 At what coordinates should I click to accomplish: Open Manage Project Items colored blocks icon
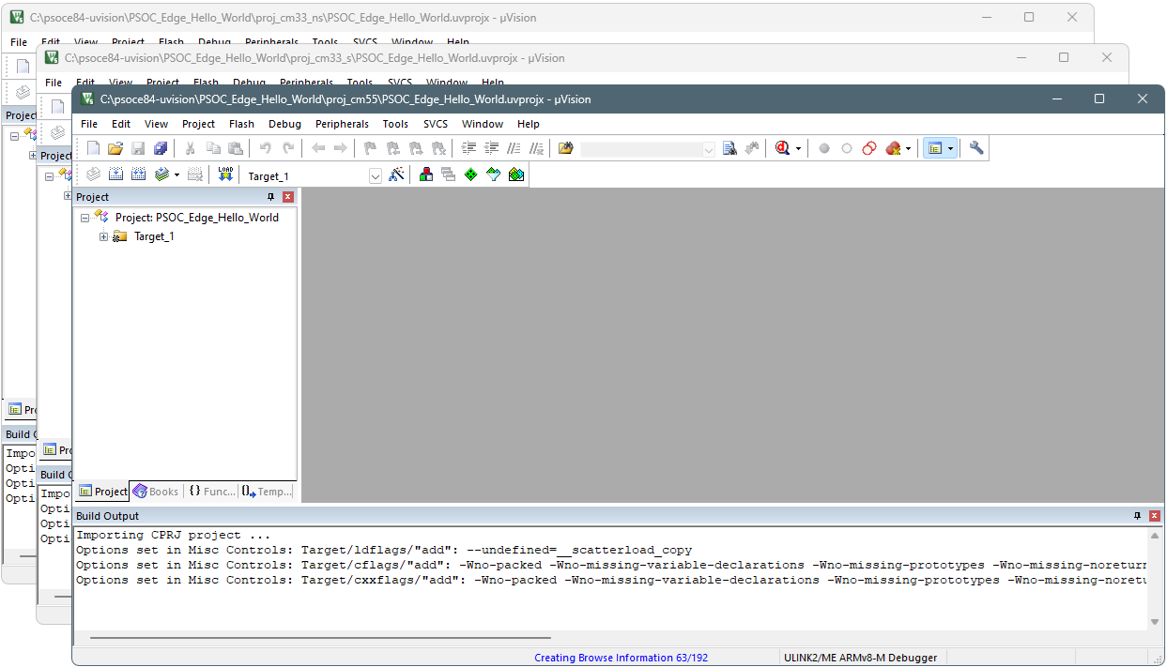(426, 174)
